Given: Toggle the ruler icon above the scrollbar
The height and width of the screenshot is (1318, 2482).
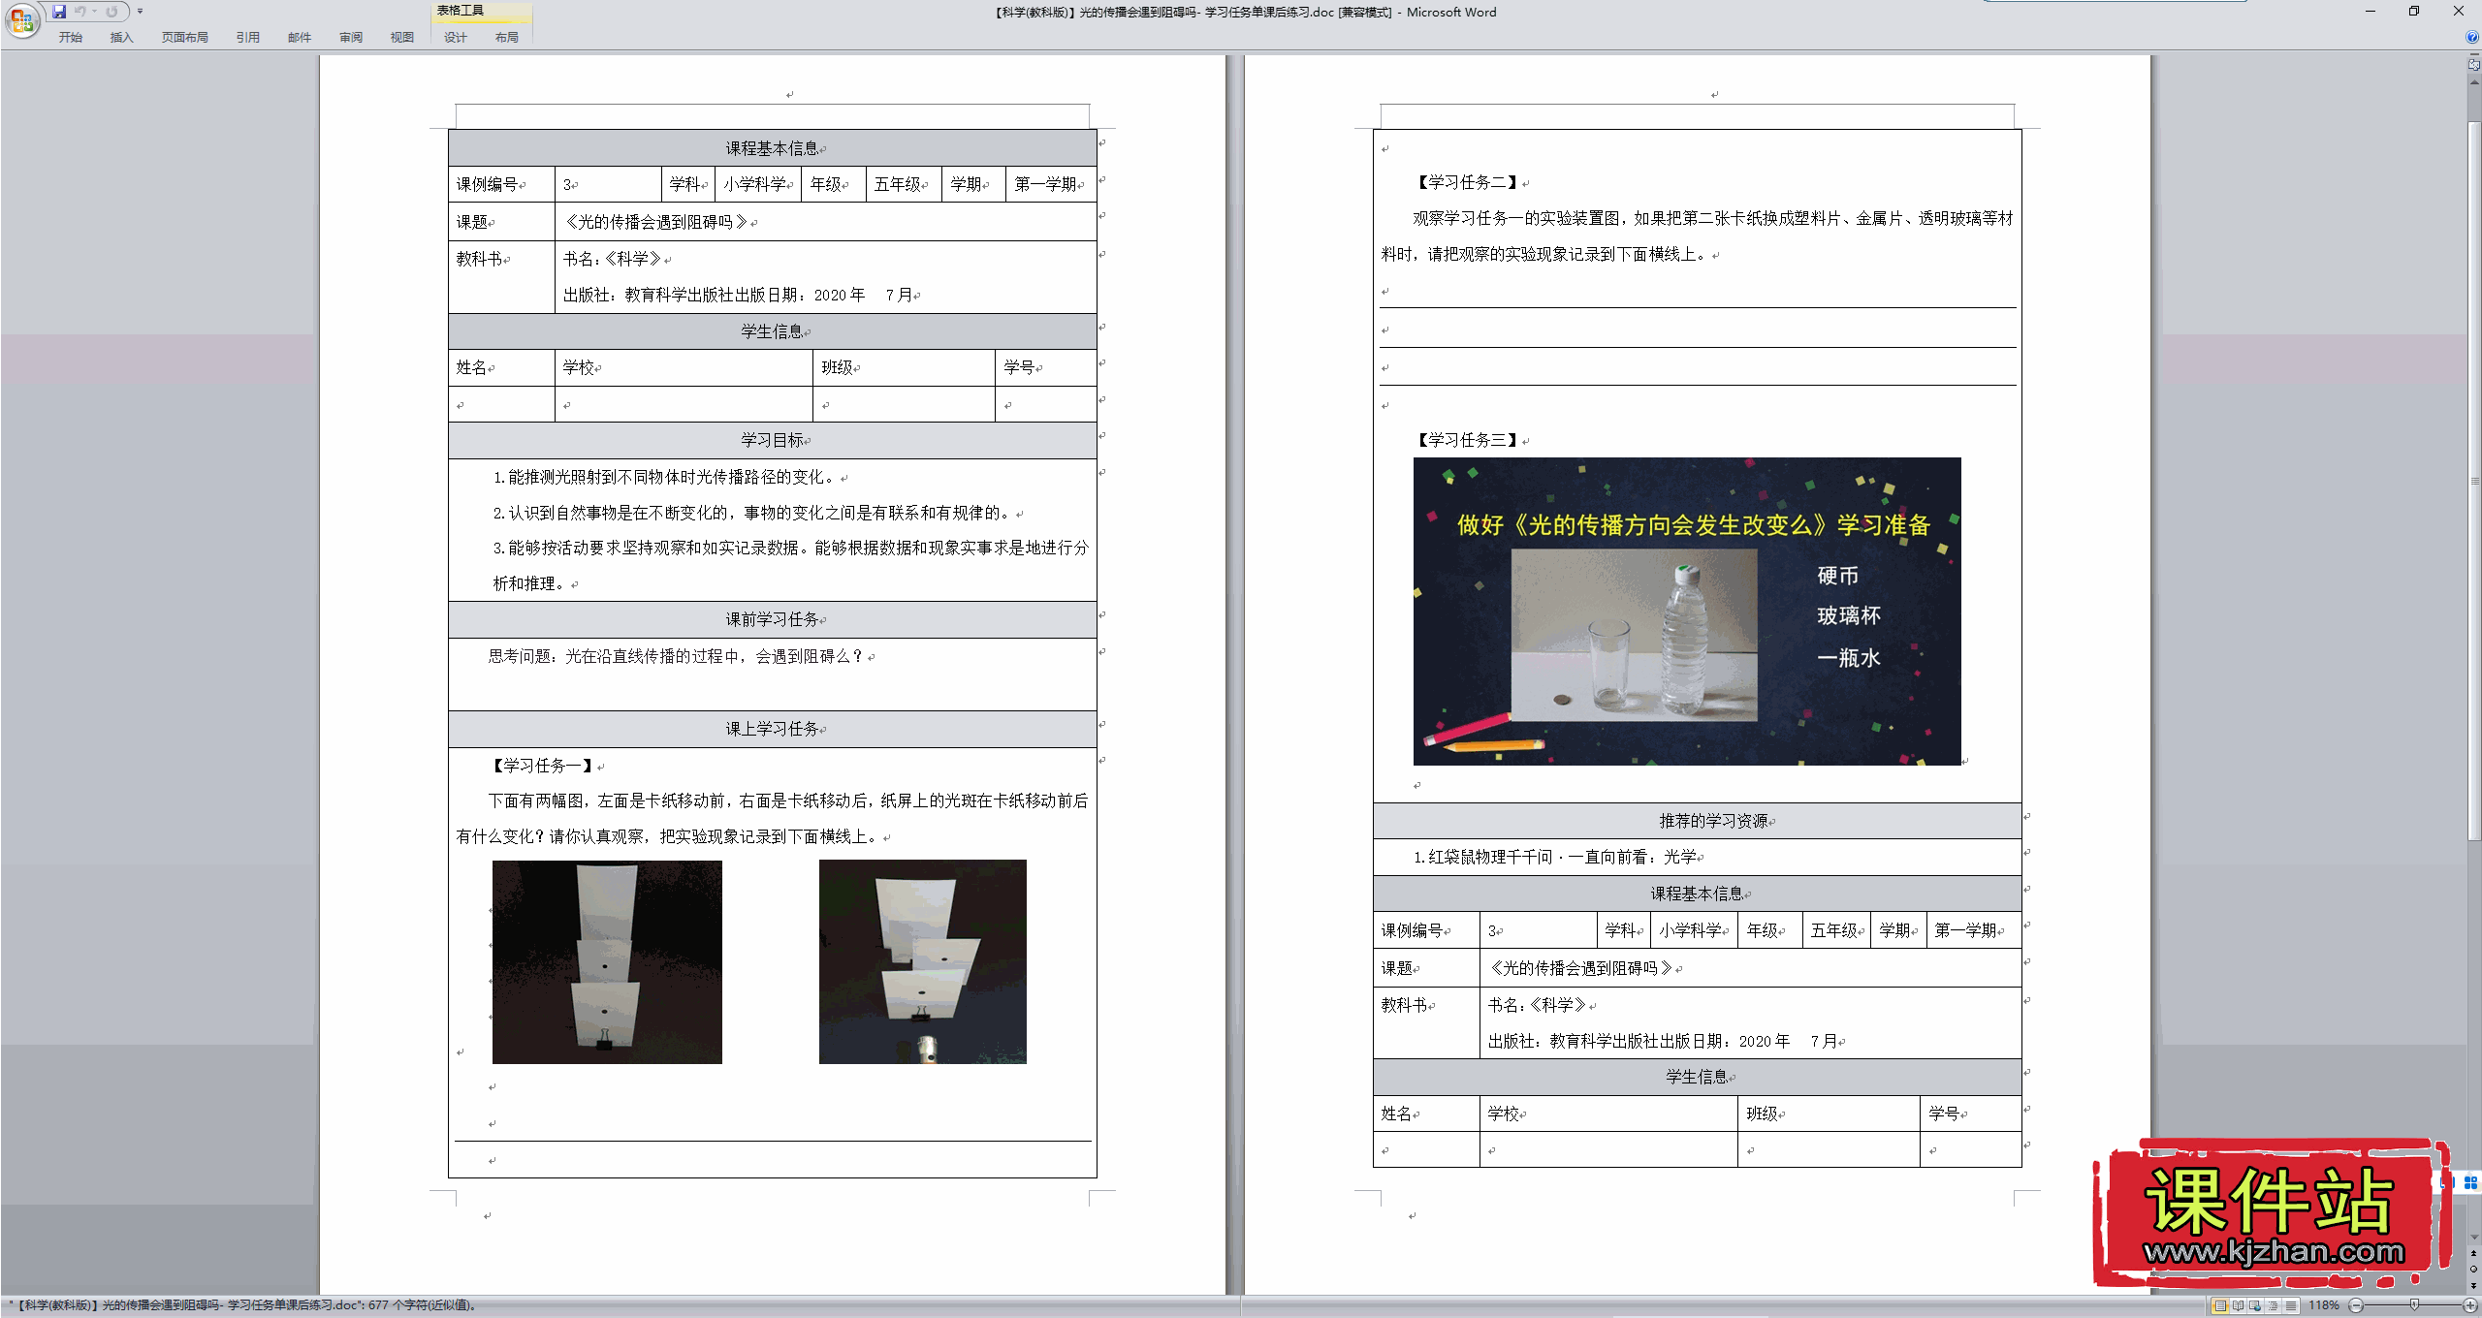Looking at the screenshot, I should (x=2473, y=64).
